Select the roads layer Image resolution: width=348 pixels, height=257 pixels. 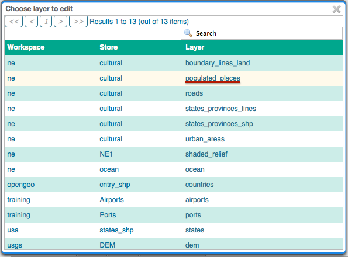pos(194,93)
